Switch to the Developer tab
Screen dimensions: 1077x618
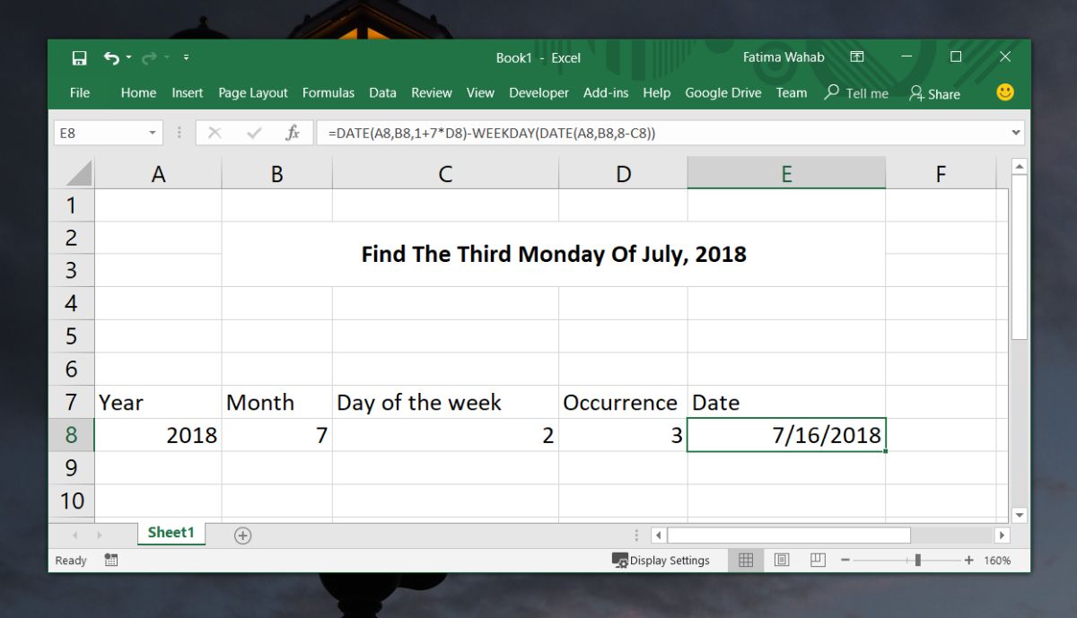pyautogui.click(x=538, y=92)
